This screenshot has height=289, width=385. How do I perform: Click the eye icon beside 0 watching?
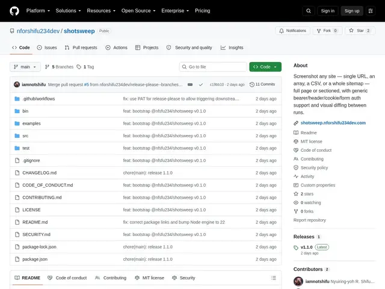[x=296, y=203]
